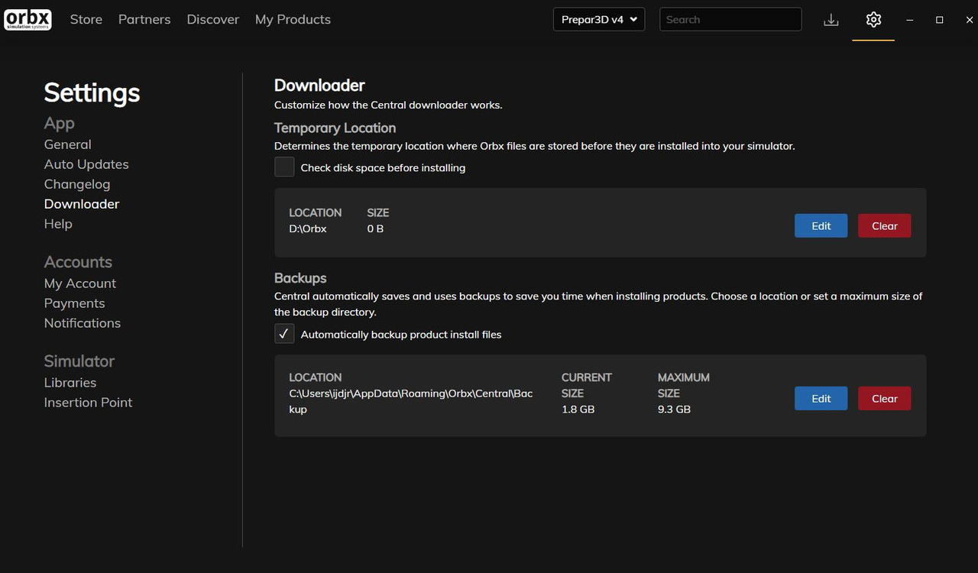978x573 pixels.
Task: Open the Partners tab
Action: pyautogui.click(x=144, y=19)
